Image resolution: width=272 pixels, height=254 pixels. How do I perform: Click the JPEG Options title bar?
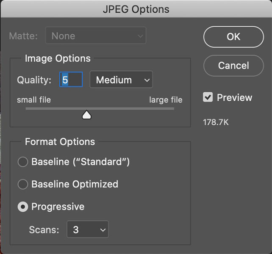136,9
